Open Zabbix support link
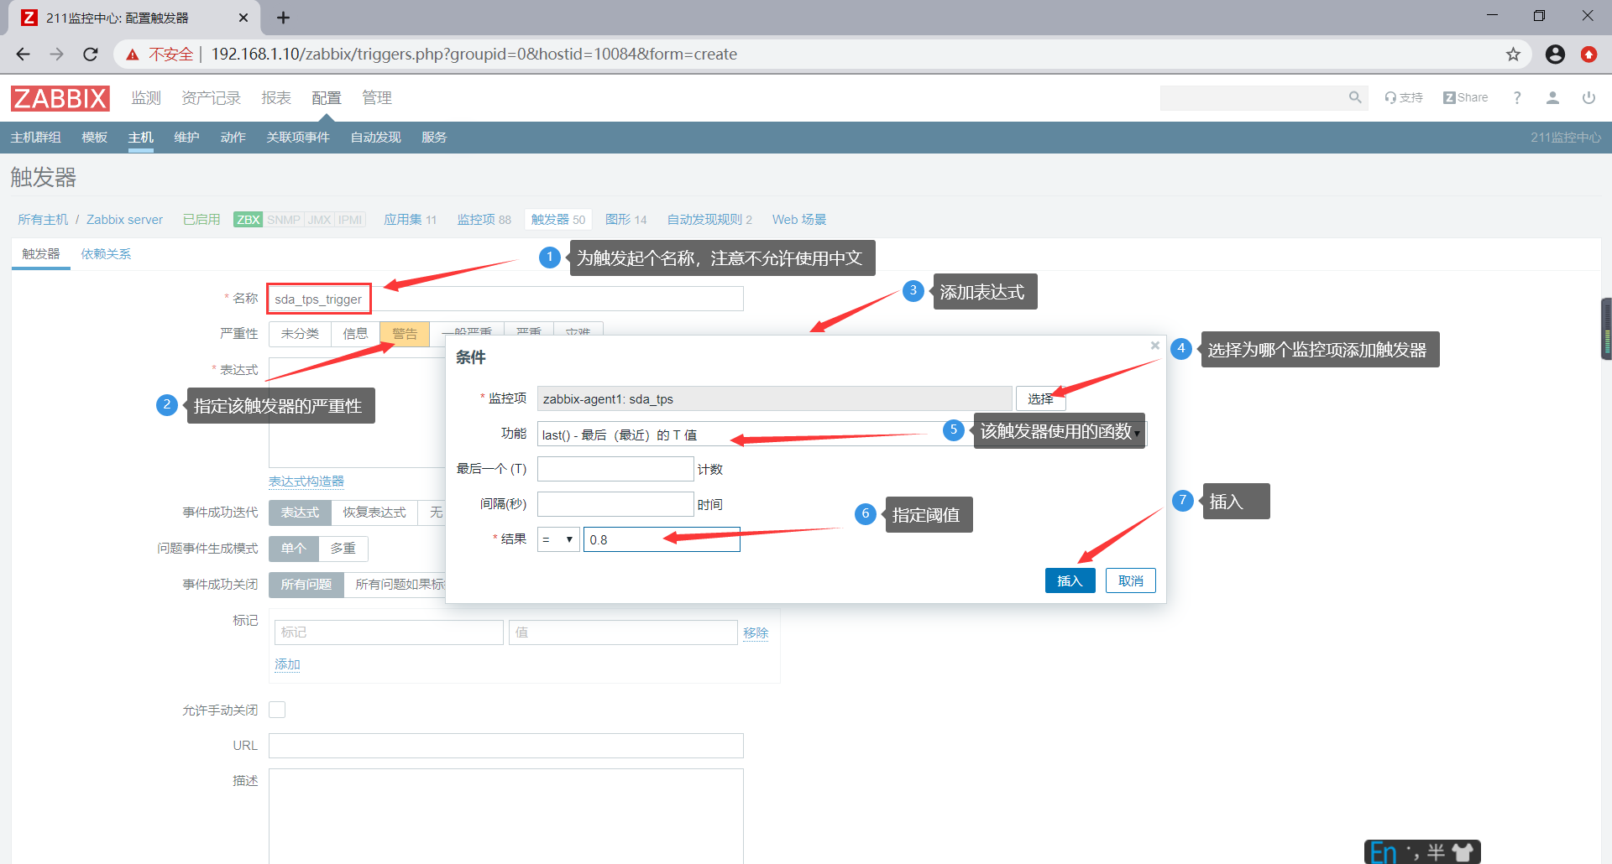1612x864 pixels. click(x=1404, y=98)
